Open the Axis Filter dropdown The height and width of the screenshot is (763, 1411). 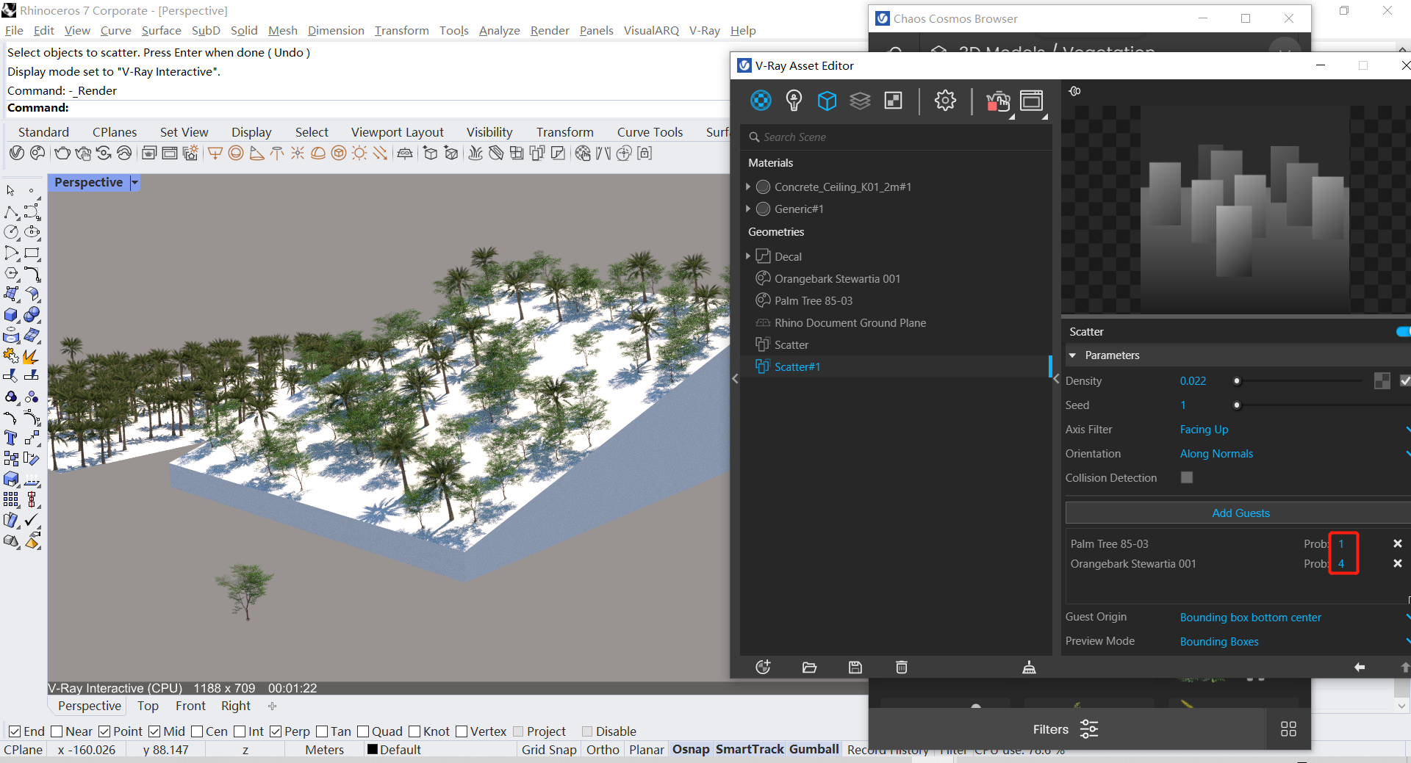[1294, 430]
